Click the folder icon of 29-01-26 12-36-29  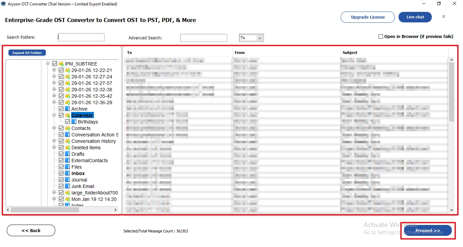point(68,102)
